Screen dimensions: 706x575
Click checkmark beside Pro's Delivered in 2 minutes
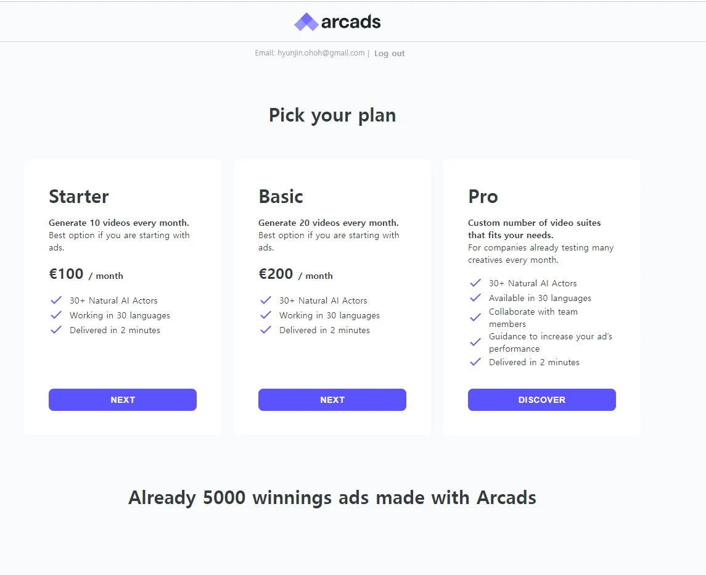475,362
